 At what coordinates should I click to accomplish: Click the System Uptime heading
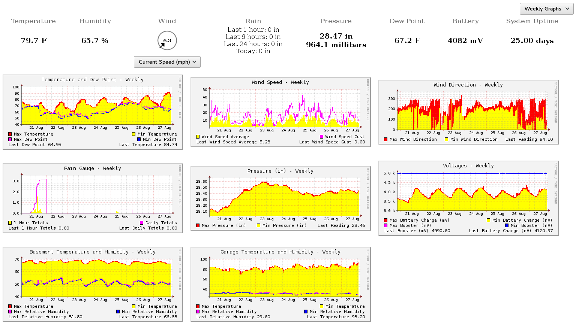532,21
